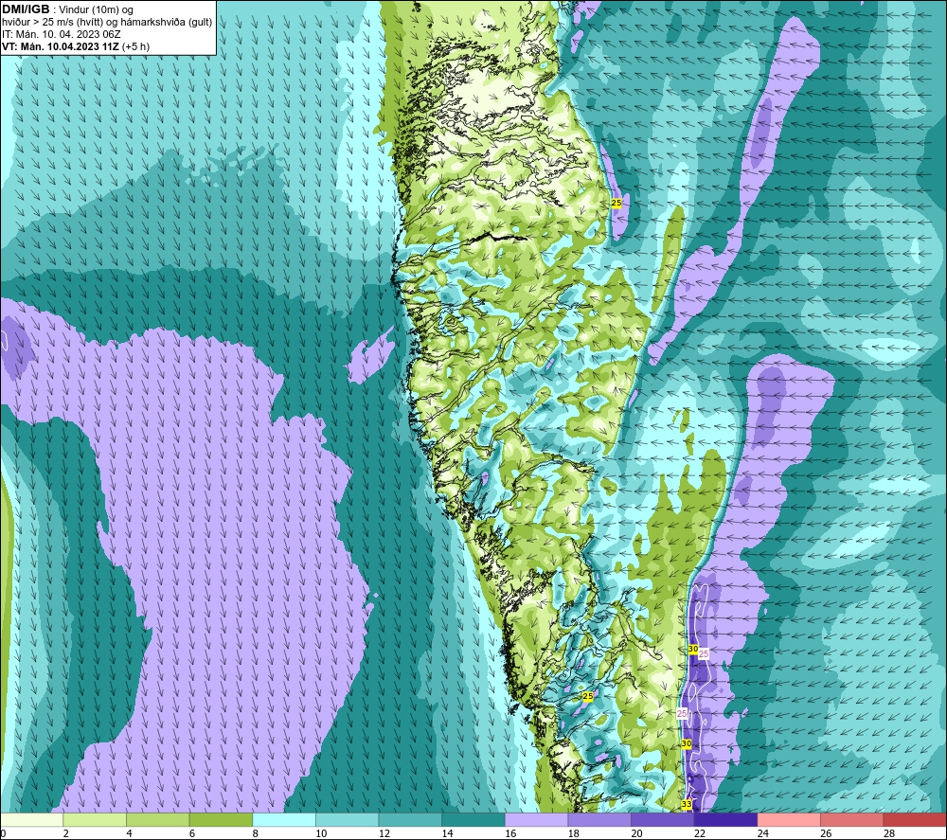Pick the 18–20 m/s purple scale swatch
The image size is (947, 840).
click(599, 819)
